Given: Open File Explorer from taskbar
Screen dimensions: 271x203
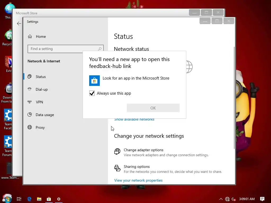Looking at the screenshot, I should click(x=39, y=199).
